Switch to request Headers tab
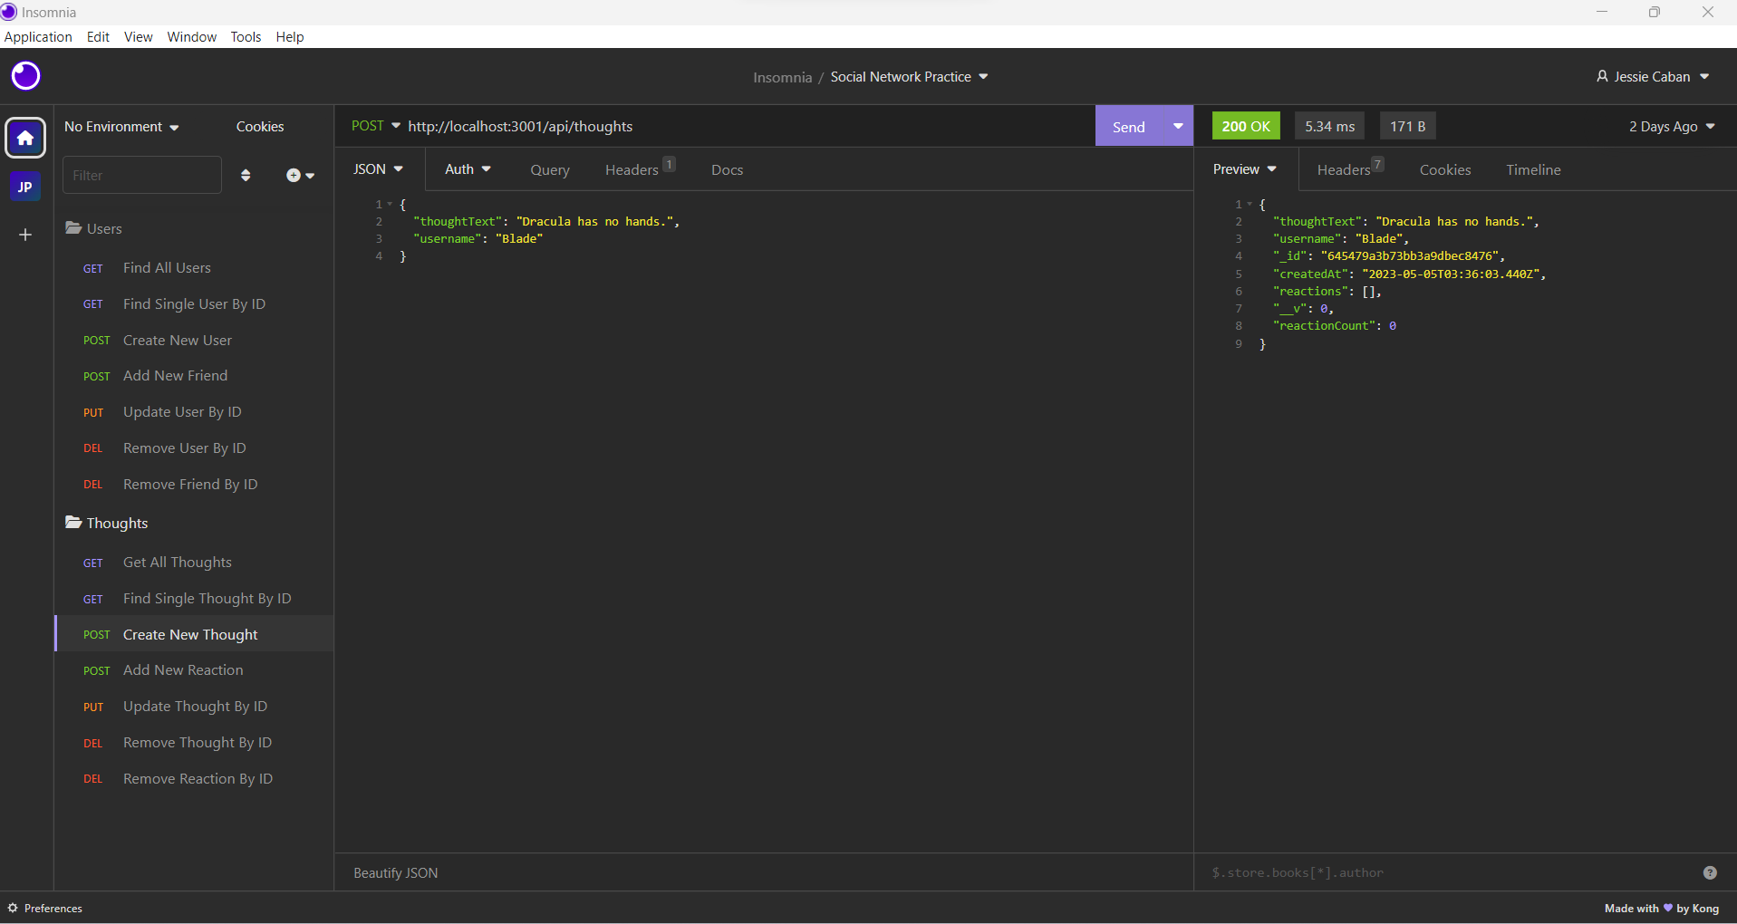Viewport: 1737px width, 924px height. point(640,169)
